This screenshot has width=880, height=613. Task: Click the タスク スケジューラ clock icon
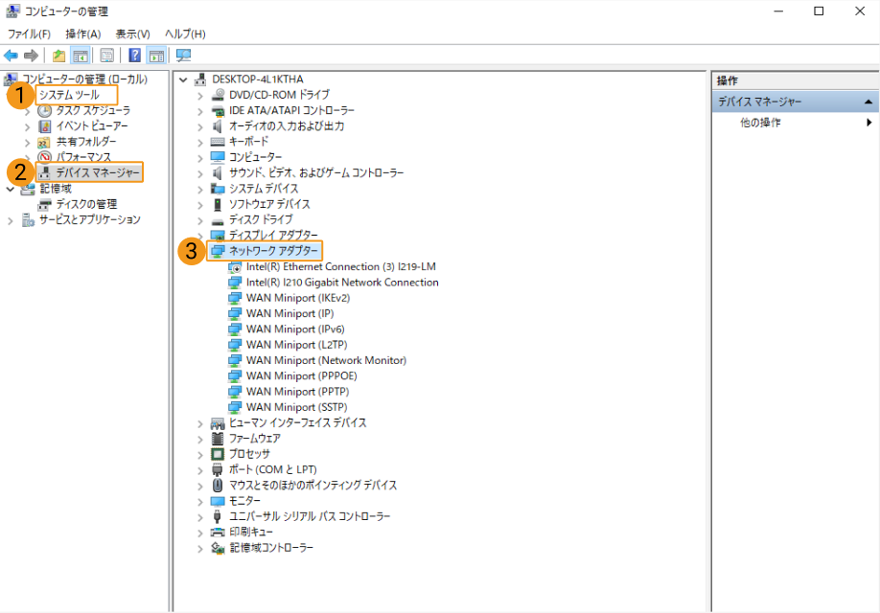[44, 110]
